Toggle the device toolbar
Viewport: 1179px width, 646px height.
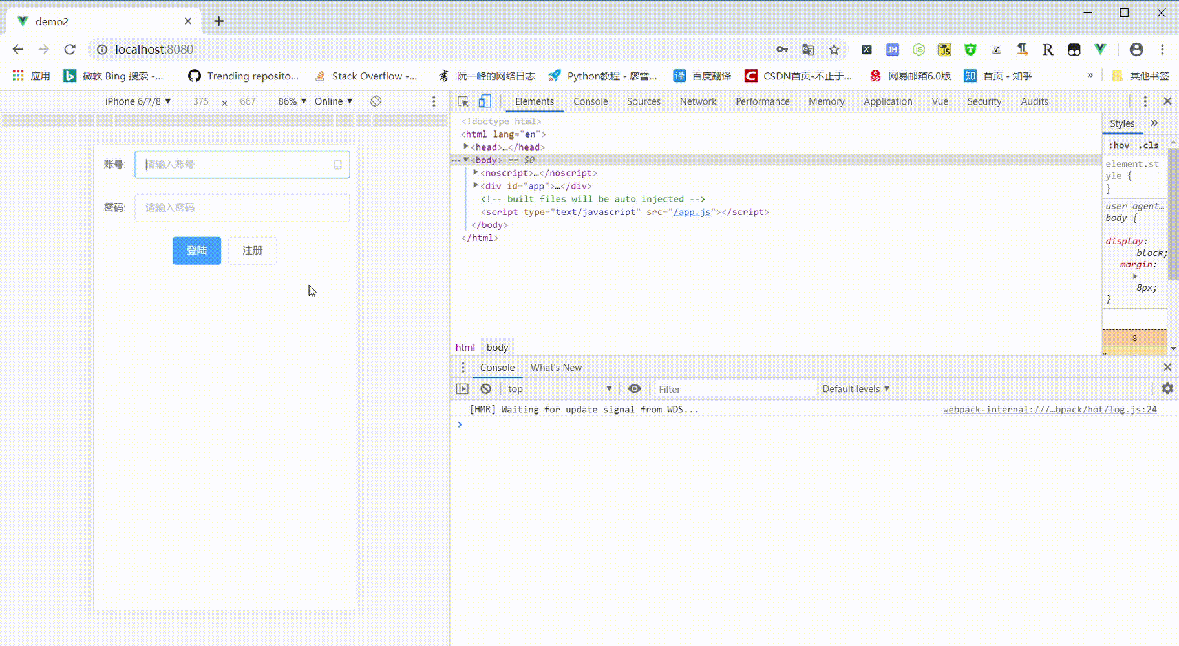(x=485, y=101)
